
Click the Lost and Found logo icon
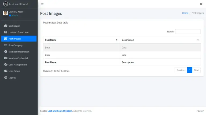(6, 4)
